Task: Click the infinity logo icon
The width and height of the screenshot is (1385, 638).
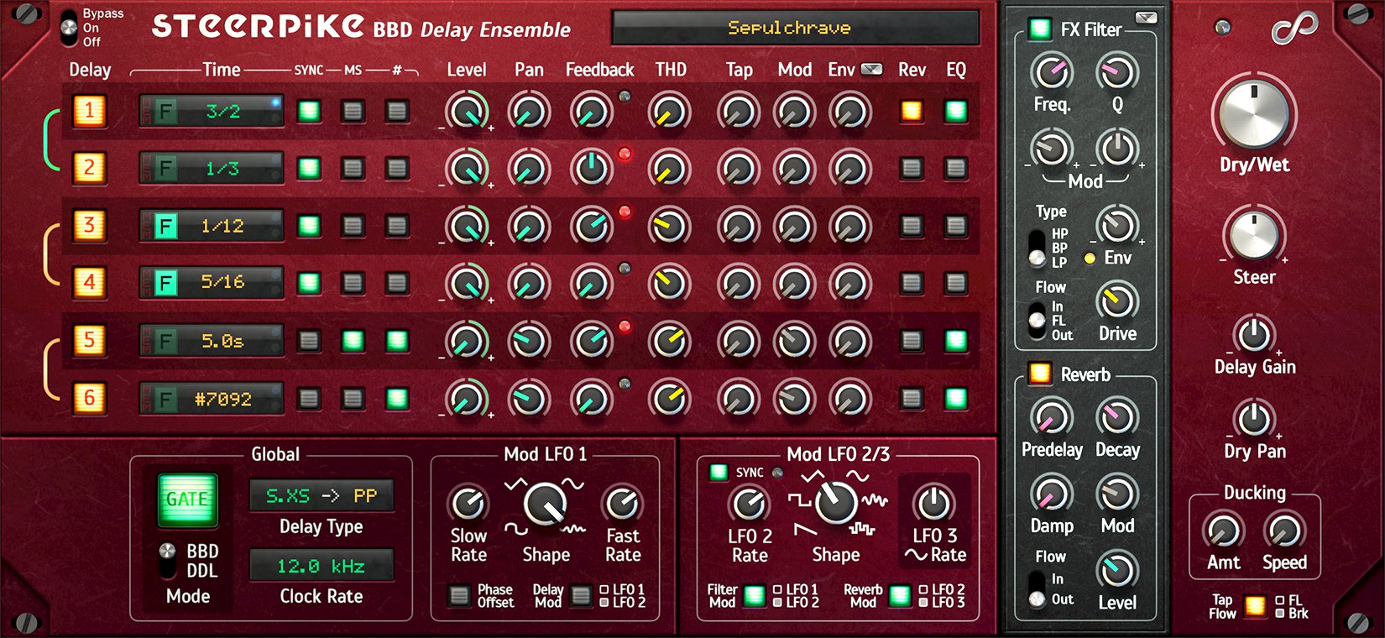Action: pos(1294,29)
